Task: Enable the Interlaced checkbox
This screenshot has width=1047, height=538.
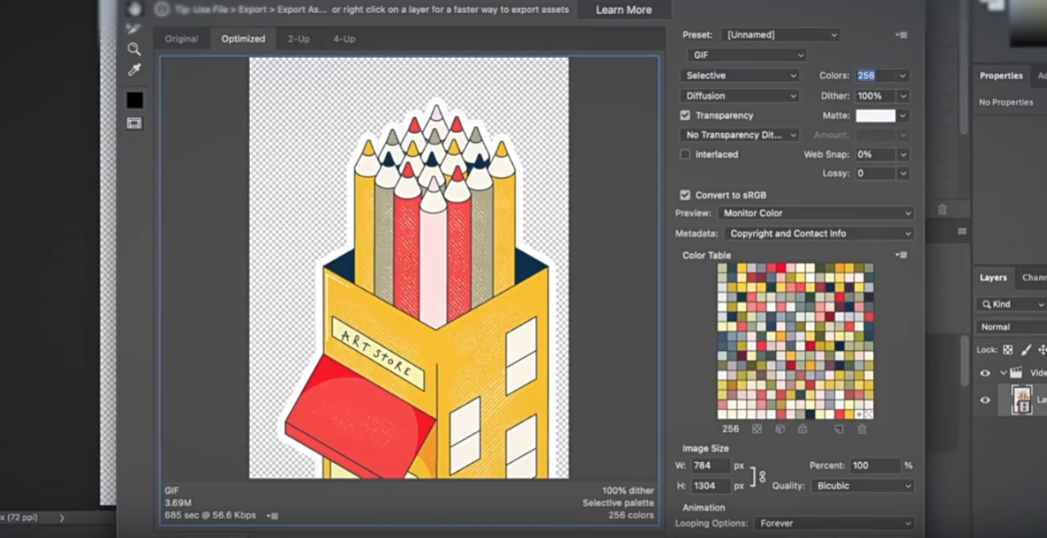Action: [x=685, y=154]
